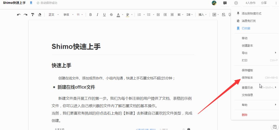Open line spacing options

[190, 15]
